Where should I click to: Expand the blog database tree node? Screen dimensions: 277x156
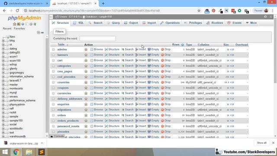[3, 41]
